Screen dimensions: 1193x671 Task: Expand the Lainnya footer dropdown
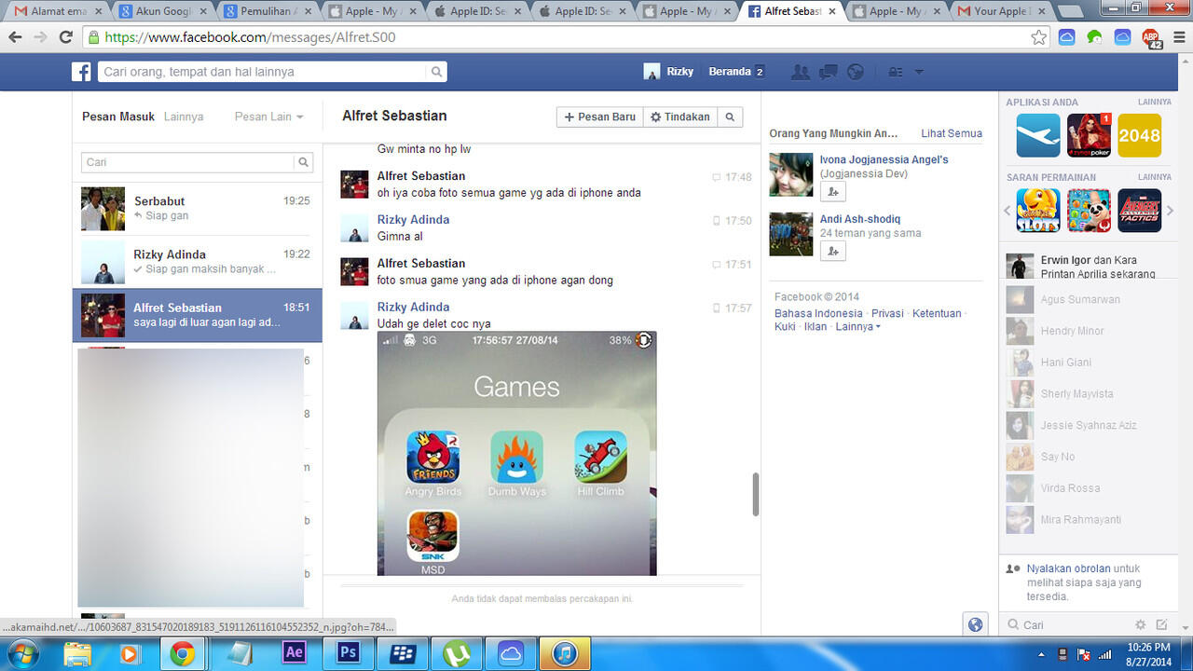[x=857, y=327]
